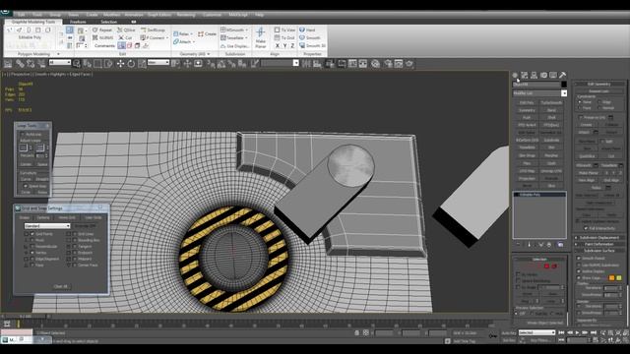Toggle the Edge/Segment snap checkbox
Viewport: 630px width, 354px height.
[32, 259]
